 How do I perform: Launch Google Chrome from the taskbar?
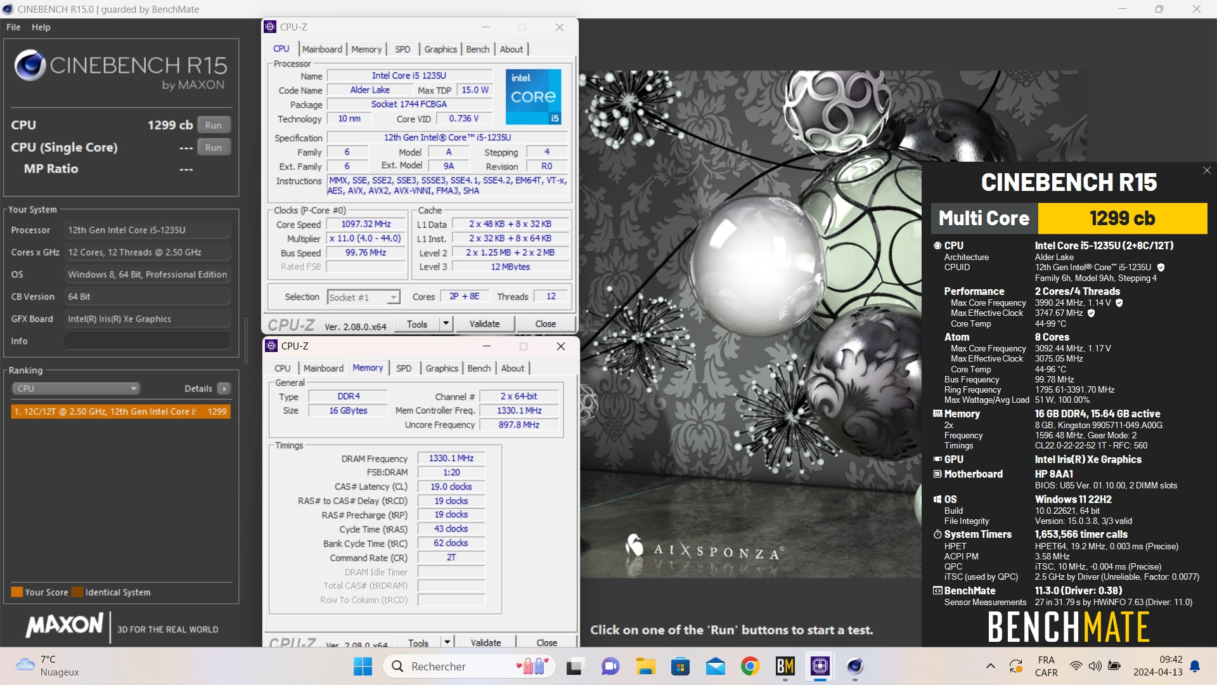click(750, 666)
